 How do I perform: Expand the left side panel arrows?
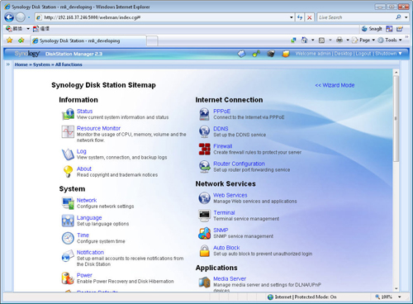pos(8,64)
